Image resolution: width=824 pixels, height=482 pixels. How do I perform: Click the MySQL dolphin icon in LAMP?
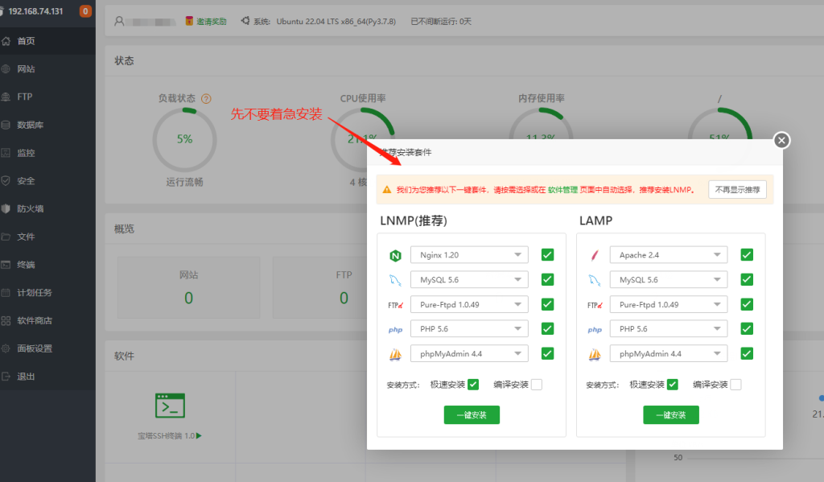click(595, 280)
